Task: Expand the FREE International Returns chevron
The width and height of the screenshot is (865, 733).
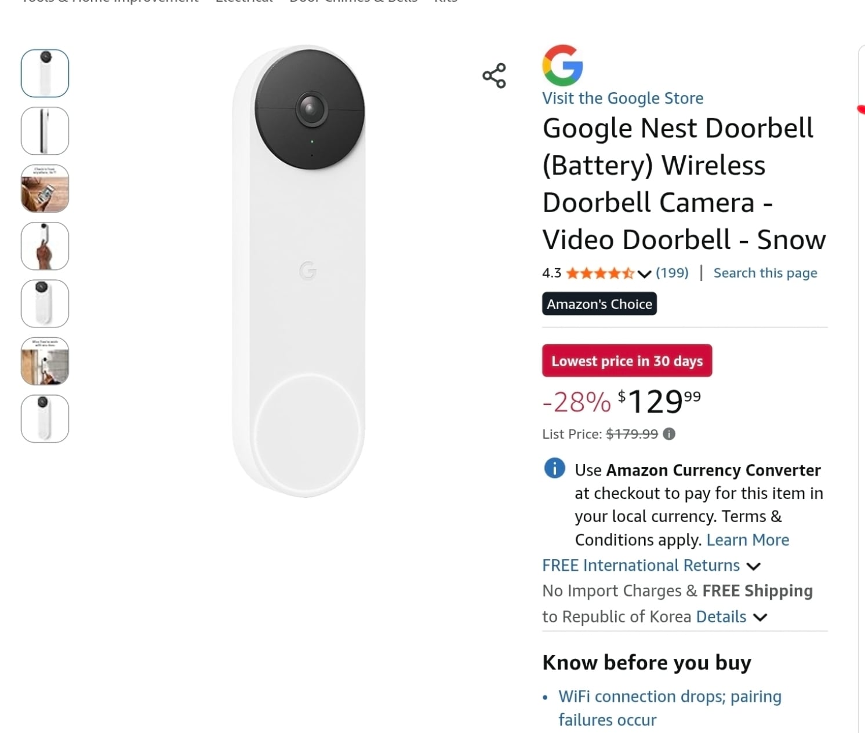Action: pyautogui.click(x=753, y=566)
